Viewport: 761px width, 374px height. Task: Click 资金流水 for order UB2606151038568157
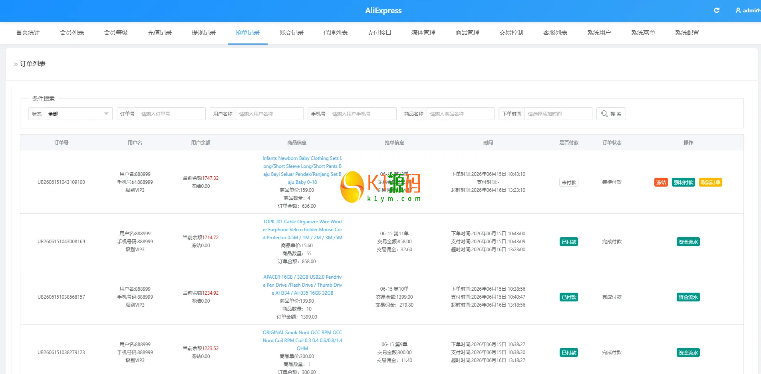tap(688, 297)
